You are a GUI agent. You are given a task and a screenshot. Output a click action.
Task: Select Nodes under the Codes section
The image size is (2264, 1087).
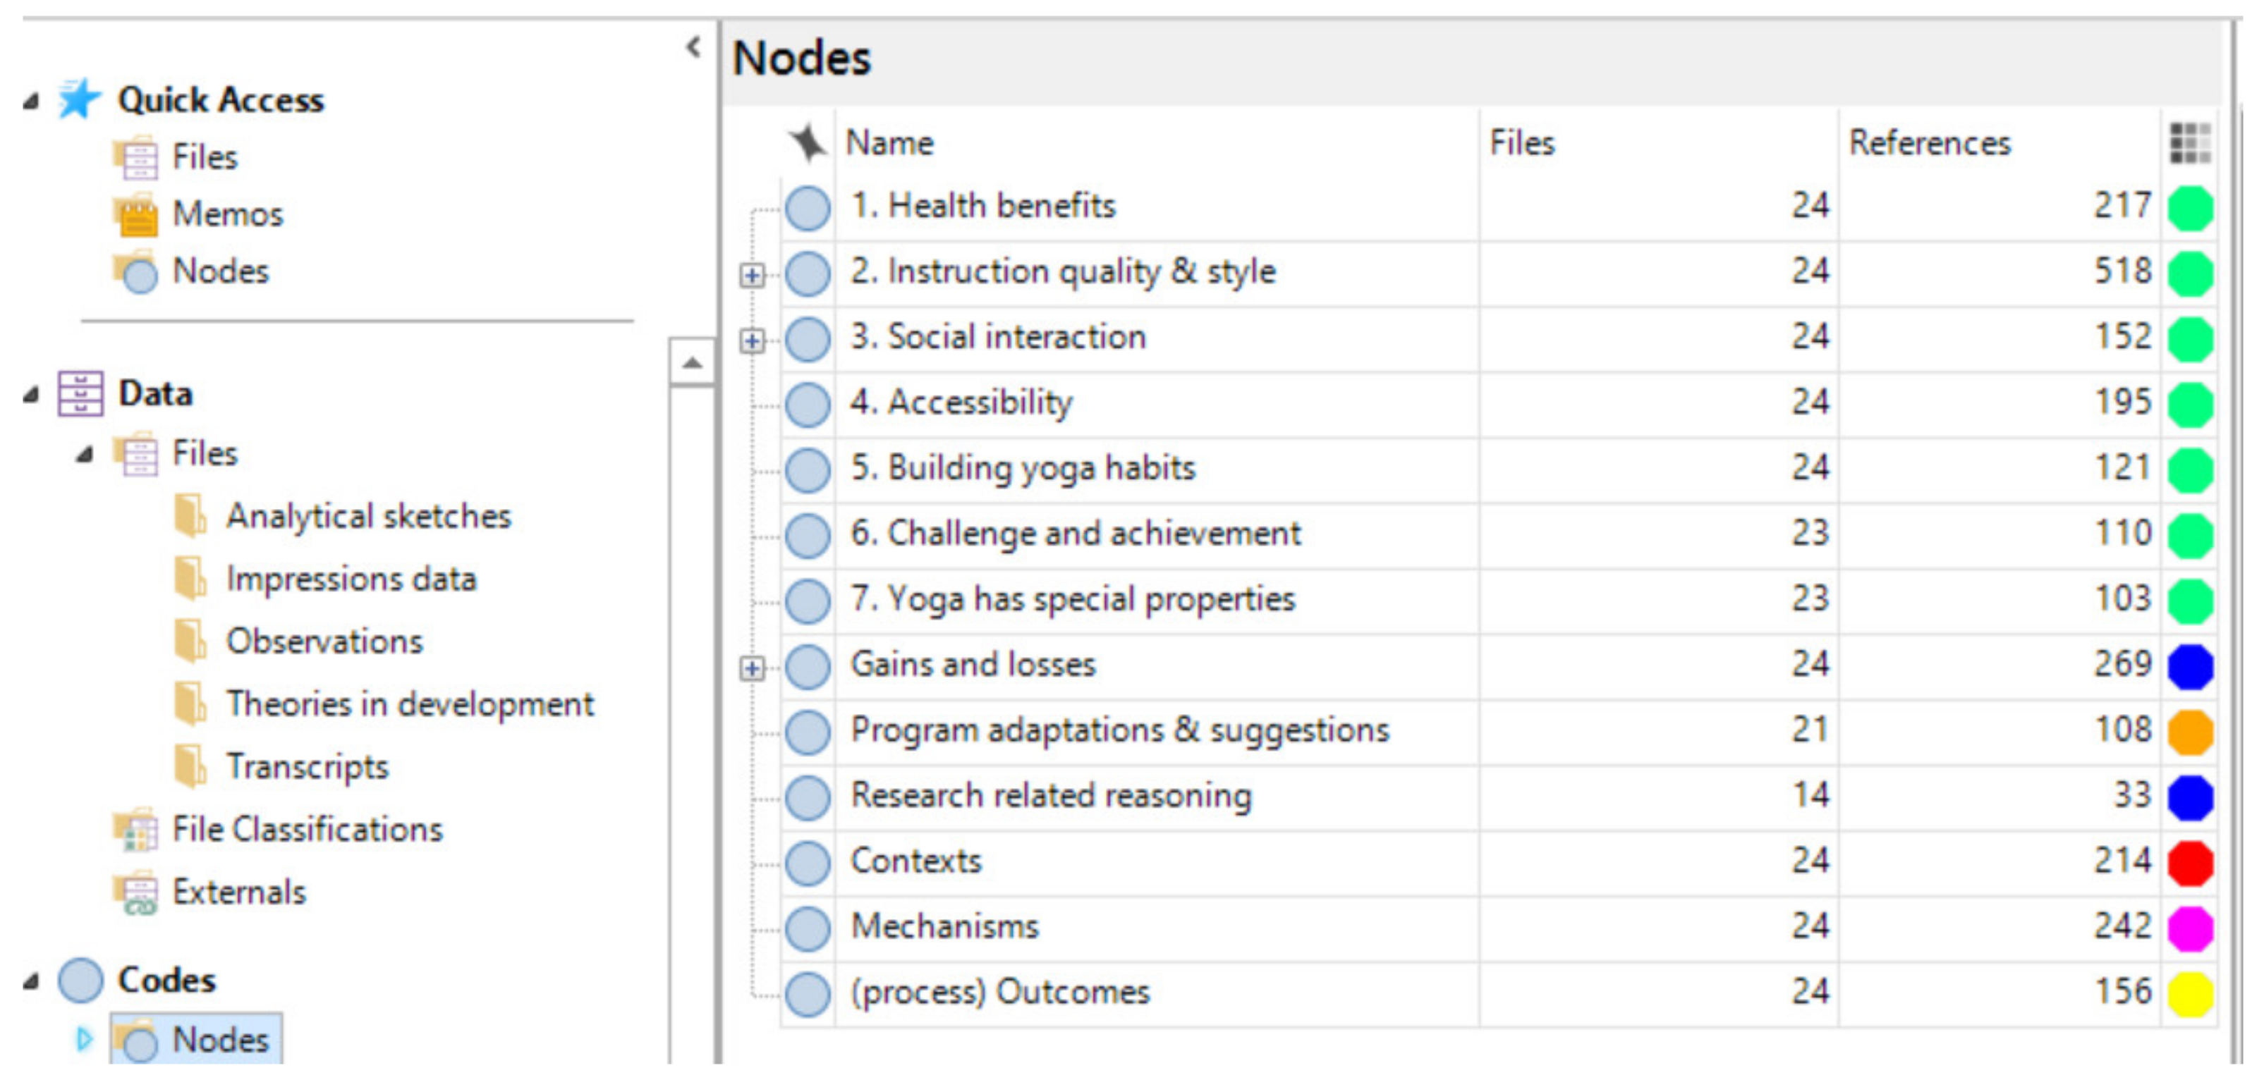(x=220, y=1040)
